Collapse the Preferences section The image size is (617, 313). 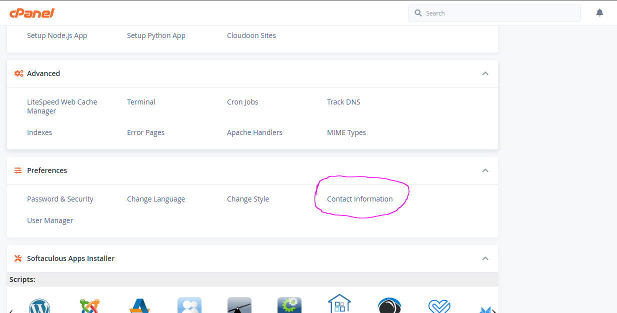[x=485, y=170]
